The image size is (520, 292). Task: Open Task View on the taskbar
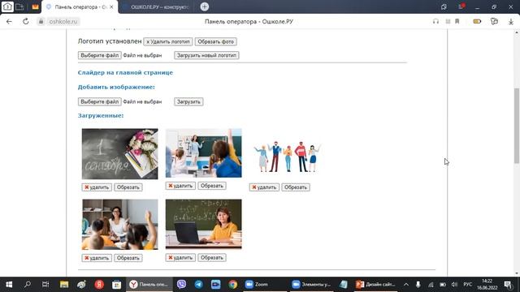[45, 285]
